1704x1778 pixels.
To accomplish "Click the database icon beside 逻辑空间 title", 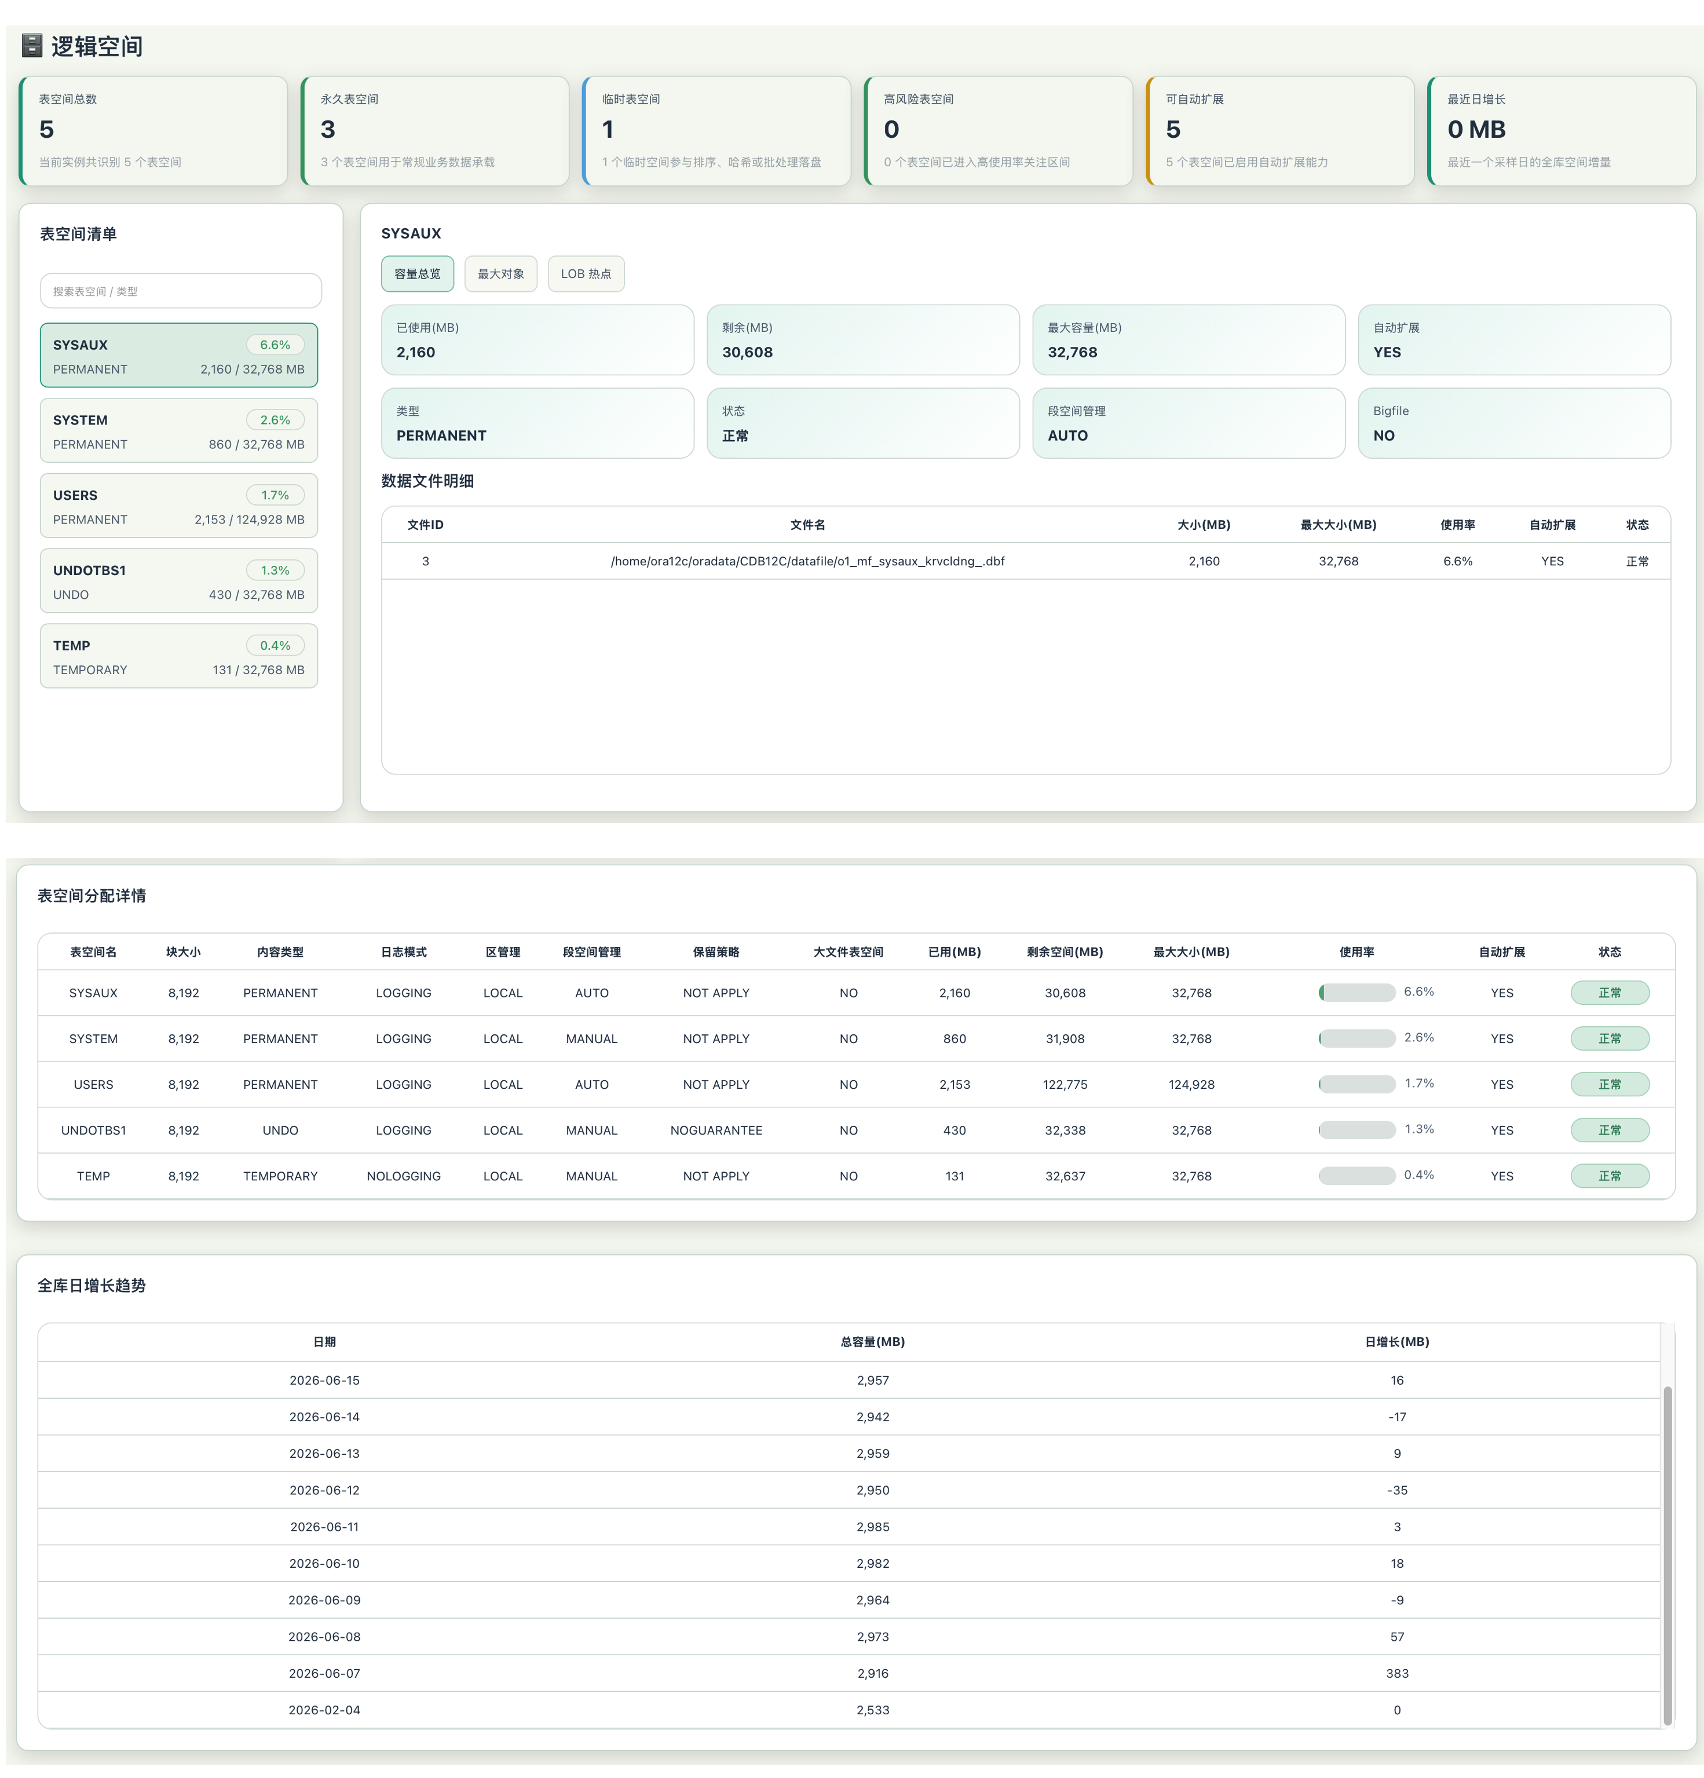I will click(x=32, y=45).
